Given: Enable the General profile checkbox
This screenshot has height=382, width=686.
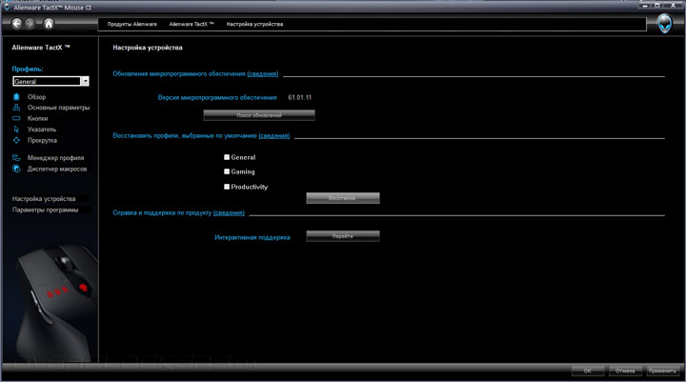Looking at the screenshot, I should click(227, 157).
